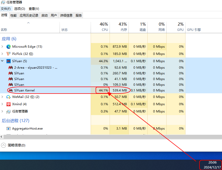Expand the Microsoft Edge process group

[2, 47]
